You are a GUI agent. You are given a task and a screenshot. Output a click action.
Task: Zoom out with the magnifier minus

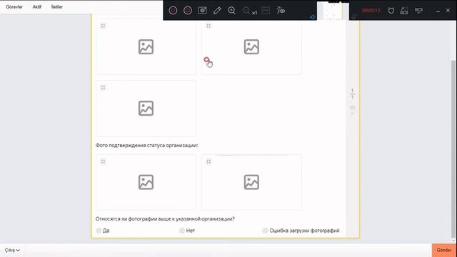point(246,11)
